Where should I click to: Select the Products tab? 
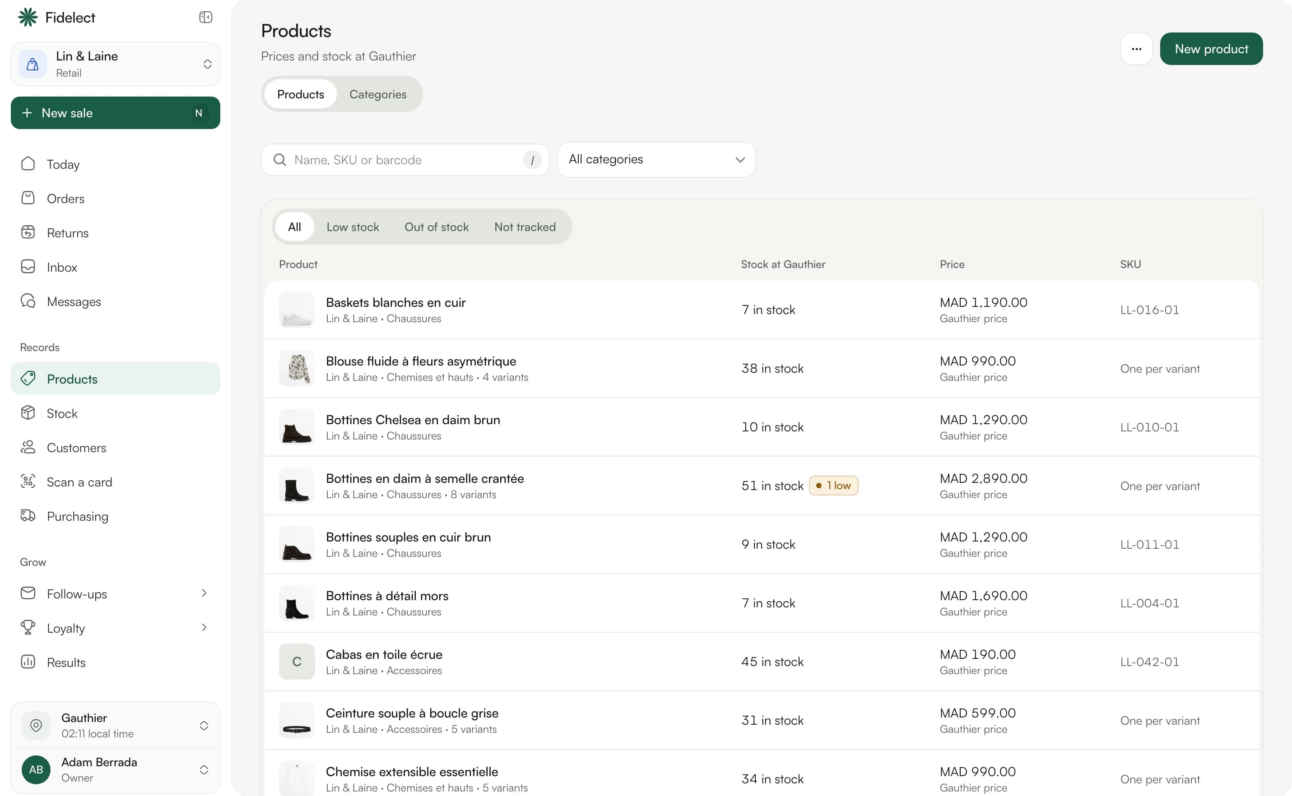(300, 94)
